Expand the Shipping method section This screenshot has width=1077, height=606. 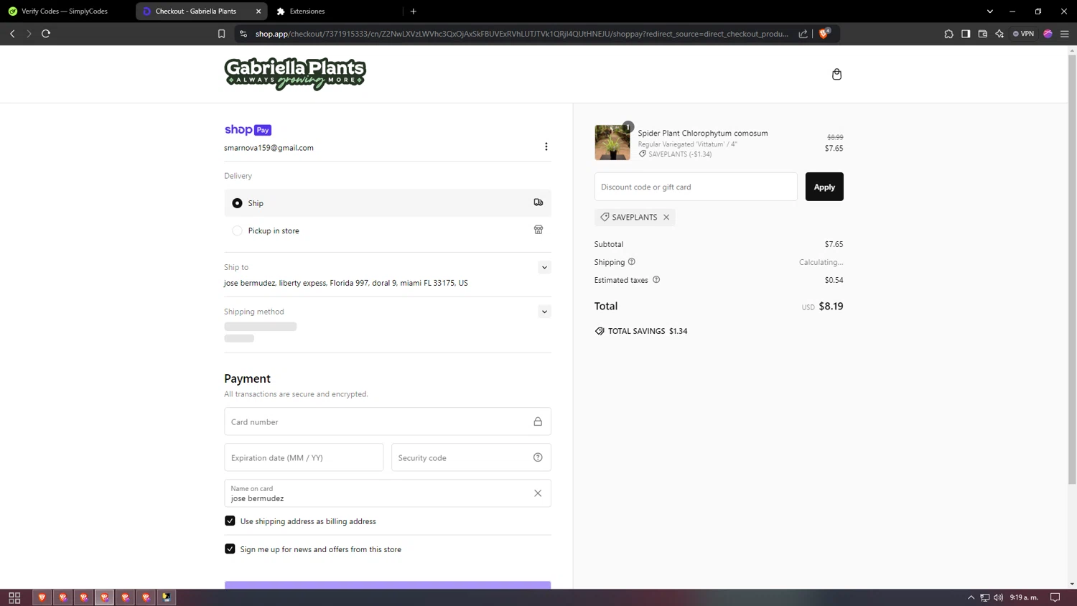544,312
